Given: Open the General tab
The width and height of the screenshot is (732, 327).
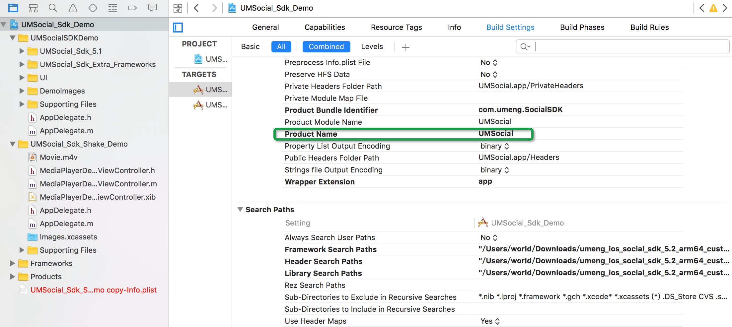Looking at the screenshot, I should [265, 28].
